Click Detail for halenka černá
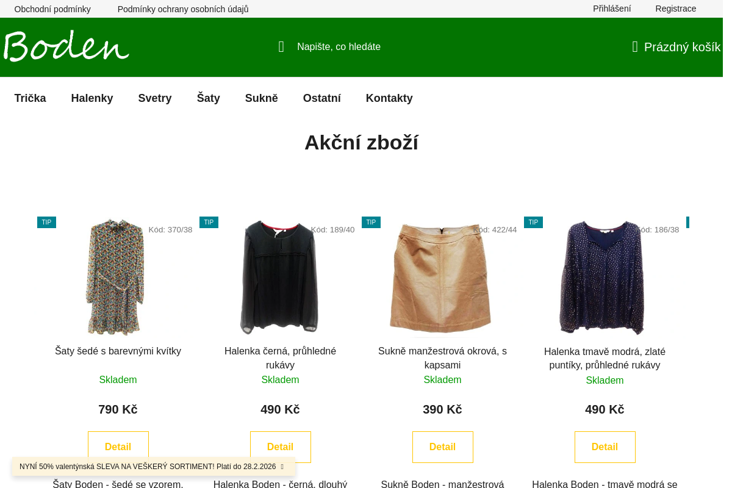This screenshot has height=488, width=732. click(x=280, y=447)
